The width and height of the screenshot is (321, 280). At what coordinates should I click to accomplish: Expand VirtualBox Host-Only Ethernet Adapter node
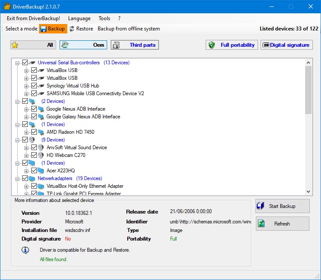point(26,187)
